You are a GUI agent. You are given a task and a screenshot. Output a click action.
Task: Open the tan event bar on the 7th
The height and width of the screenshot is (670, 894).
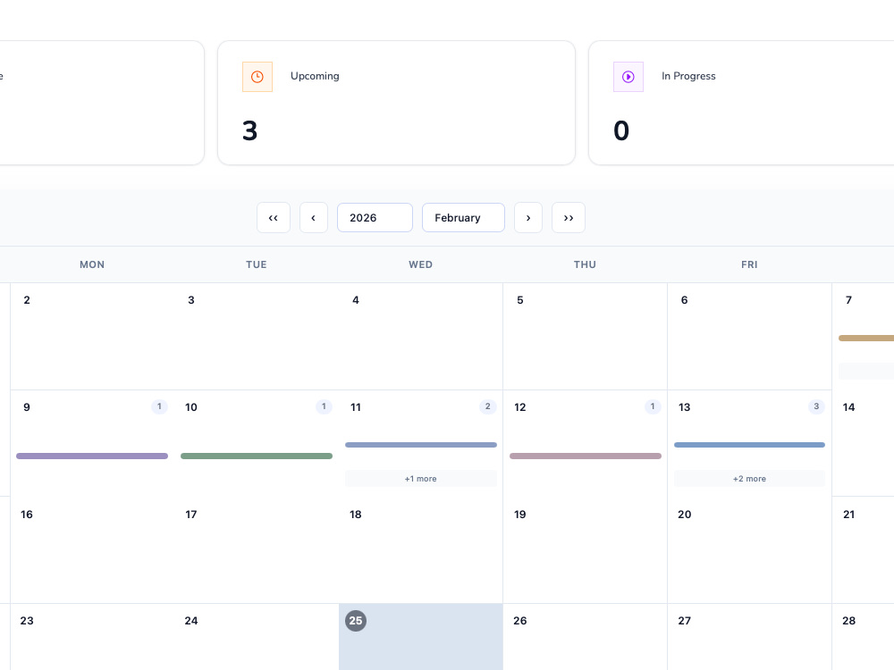pos(866,339)
